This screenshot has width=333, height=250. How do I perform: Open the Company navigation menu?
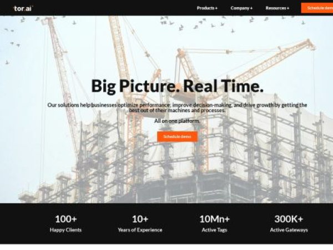click(241, 8)
